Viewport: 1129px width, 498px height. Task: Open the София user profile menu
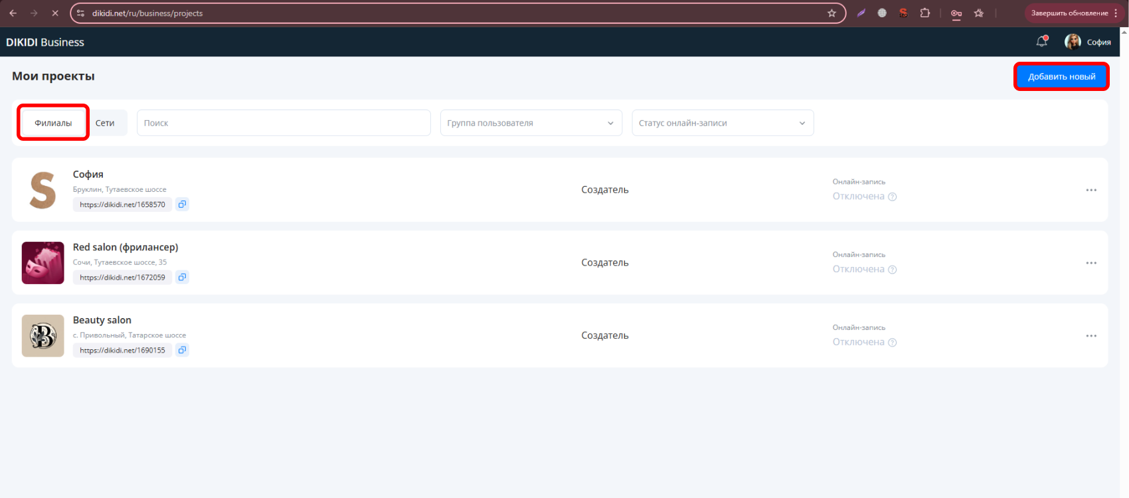coord(1088,42)
